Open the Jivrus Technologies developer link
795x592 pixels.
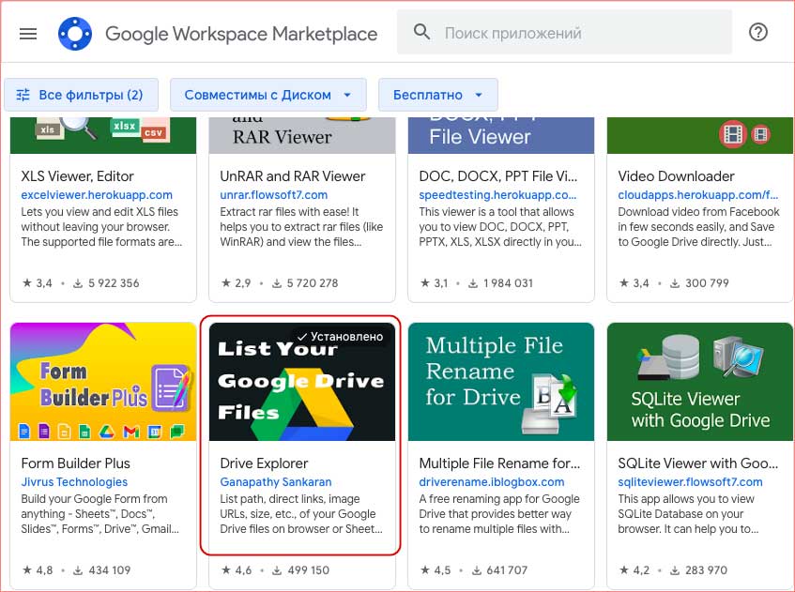[x=74, y=482]
